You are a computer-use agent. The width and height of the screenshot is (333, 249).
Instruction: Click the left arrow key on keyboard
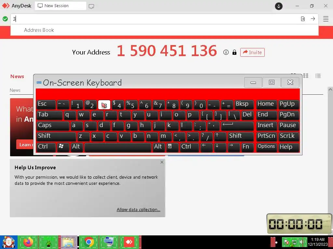click(206, 147)
